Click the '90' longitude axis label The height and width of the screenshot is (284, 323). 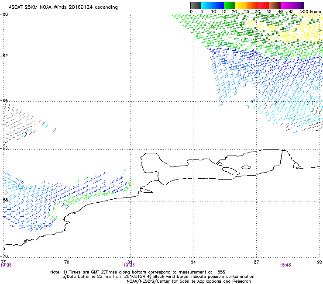click(x=320, y=262)
